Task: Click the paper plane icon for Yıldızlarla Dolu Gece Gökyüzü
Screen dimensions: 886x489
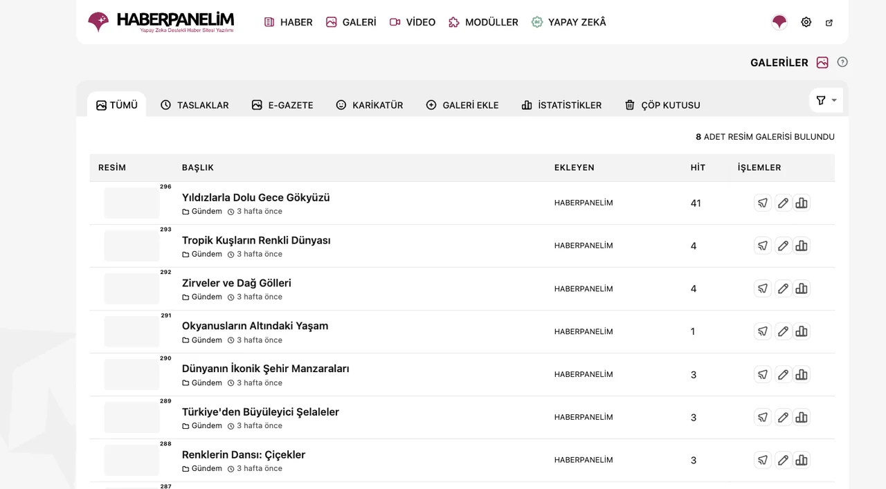Action: [763, 203]
